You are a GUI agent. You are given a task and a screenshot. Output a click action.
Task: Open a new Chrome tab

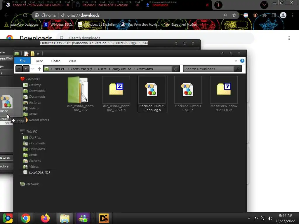(218, 5)
